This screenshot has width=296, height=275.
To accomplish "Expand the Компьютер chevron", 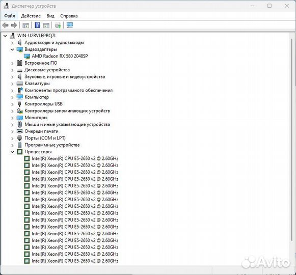I will [12, 97].
